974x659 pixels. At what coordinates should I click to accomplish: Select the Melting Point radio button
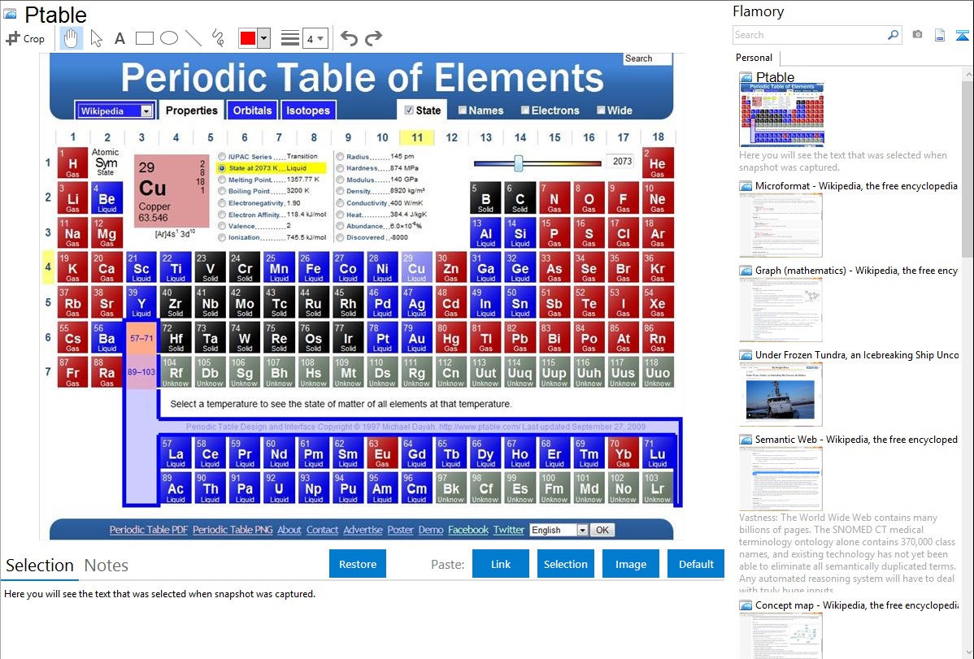[x=222, y=180]
